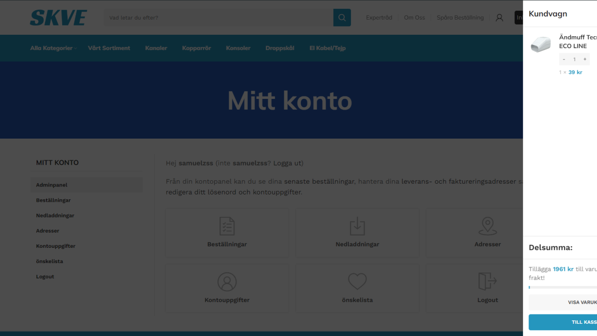Click the Ändmuff product thumbnail in cart
The height and width of the screenshot is (336, 597).
[541, 44]
